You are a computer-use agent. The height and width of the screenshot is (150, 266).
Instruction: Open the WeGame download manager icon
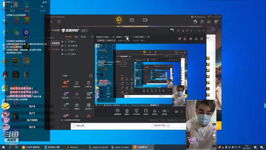coord(209,22)
